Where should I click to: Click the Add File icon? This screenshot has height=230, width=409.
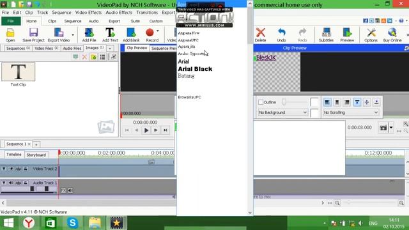coord(89,35)
